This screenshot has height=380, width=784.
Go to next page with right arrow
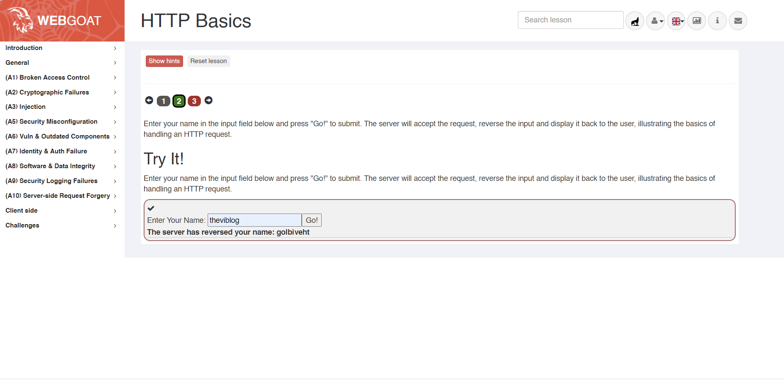coord(209,100)
